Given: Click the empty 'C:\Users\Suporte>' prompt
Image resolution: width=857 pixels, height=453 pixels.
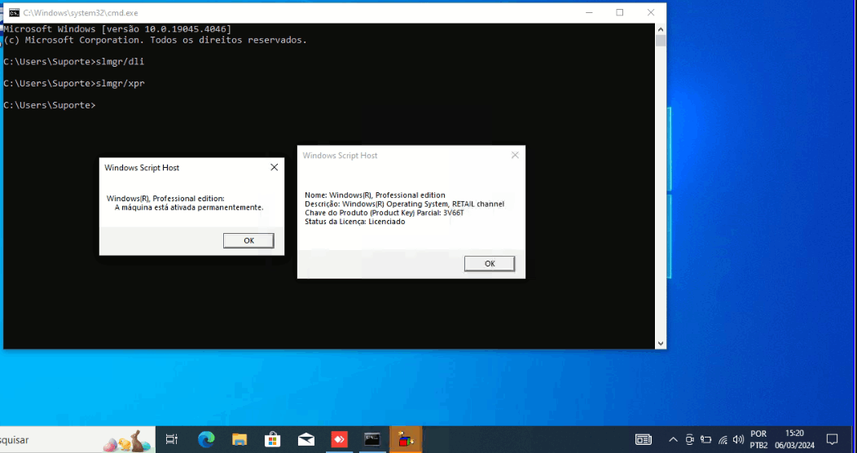Looking at the screenshot, I should pyautogui.click(x=49, y=105).
